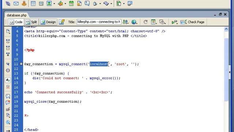Open the Validate Markup menu
Screen dimensions: 234x132
pyautogui.click(x=174, y=22)
